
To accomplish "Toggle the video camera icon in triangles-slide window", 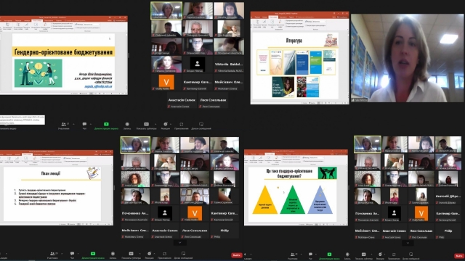I will [x=245, y=254].
